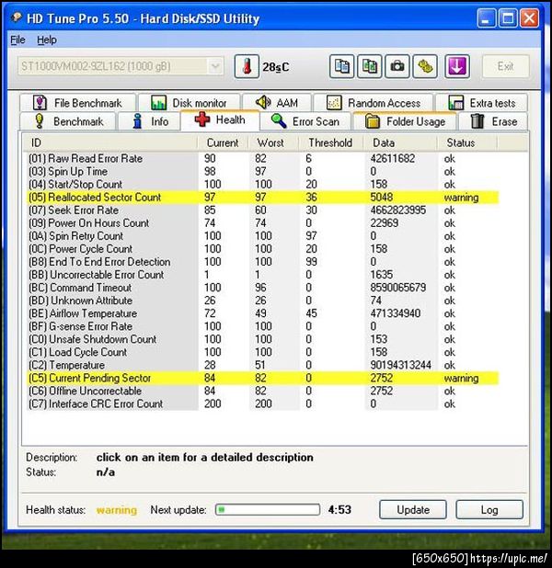This screenshot has width=552, height=568.
Task: Select the (09) Power On Hours Count row
Action: click(263, 222)
